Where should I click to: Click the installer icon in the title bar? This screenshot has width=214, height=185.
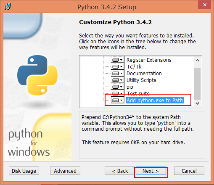point(8,6)
